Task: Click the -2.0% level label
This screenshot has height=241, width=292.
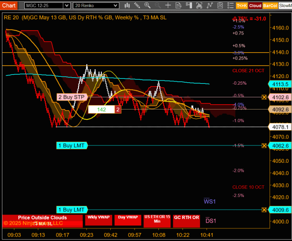Action: pos(238,170)
